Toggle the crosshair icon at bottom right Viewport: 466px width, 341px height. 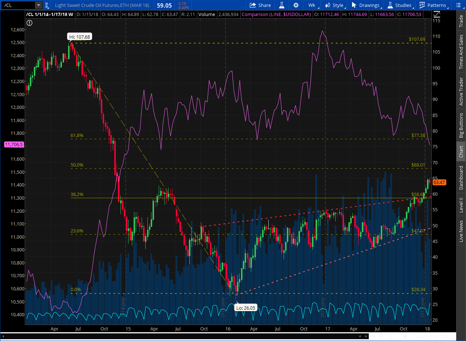tap(381, 336)
